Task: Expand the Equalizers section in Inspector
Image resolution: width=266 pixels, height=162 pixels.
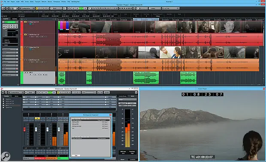Action: tap(10, 62)
